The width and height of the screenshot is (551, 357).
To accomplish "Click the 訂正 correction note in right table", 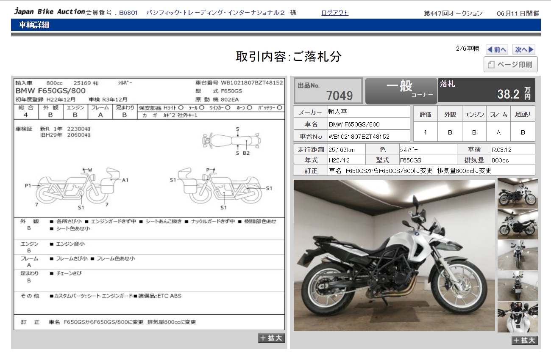I will click(x=410, y=170).
